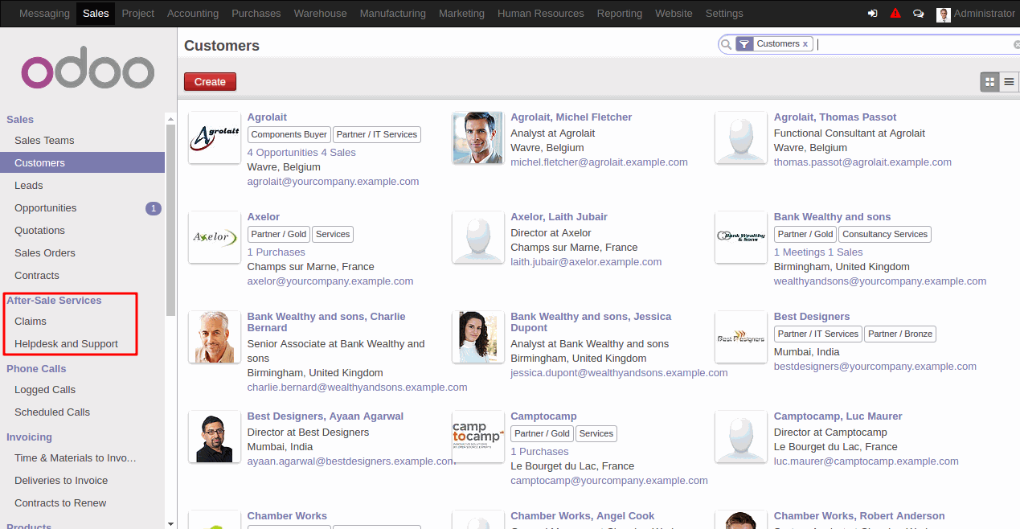This screenshot has width=1020, height=529.
Task: Click the Administrator avatar picture
Action: [944, 14]
